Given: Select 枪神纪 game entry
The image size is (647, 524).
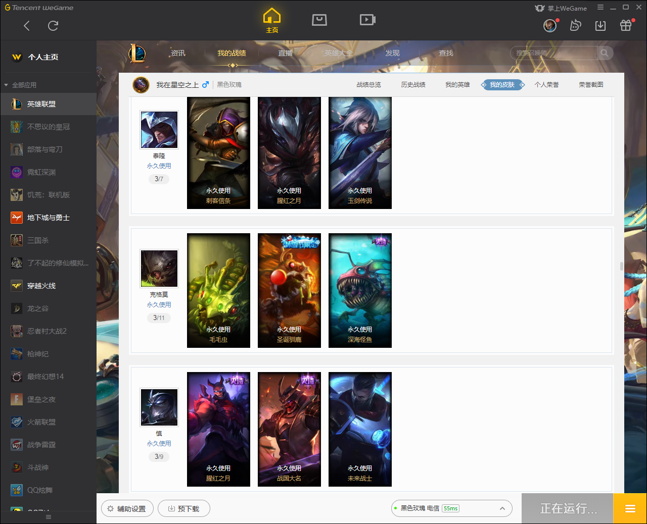Looking at the screenshot, I should (x=49, y=354).
